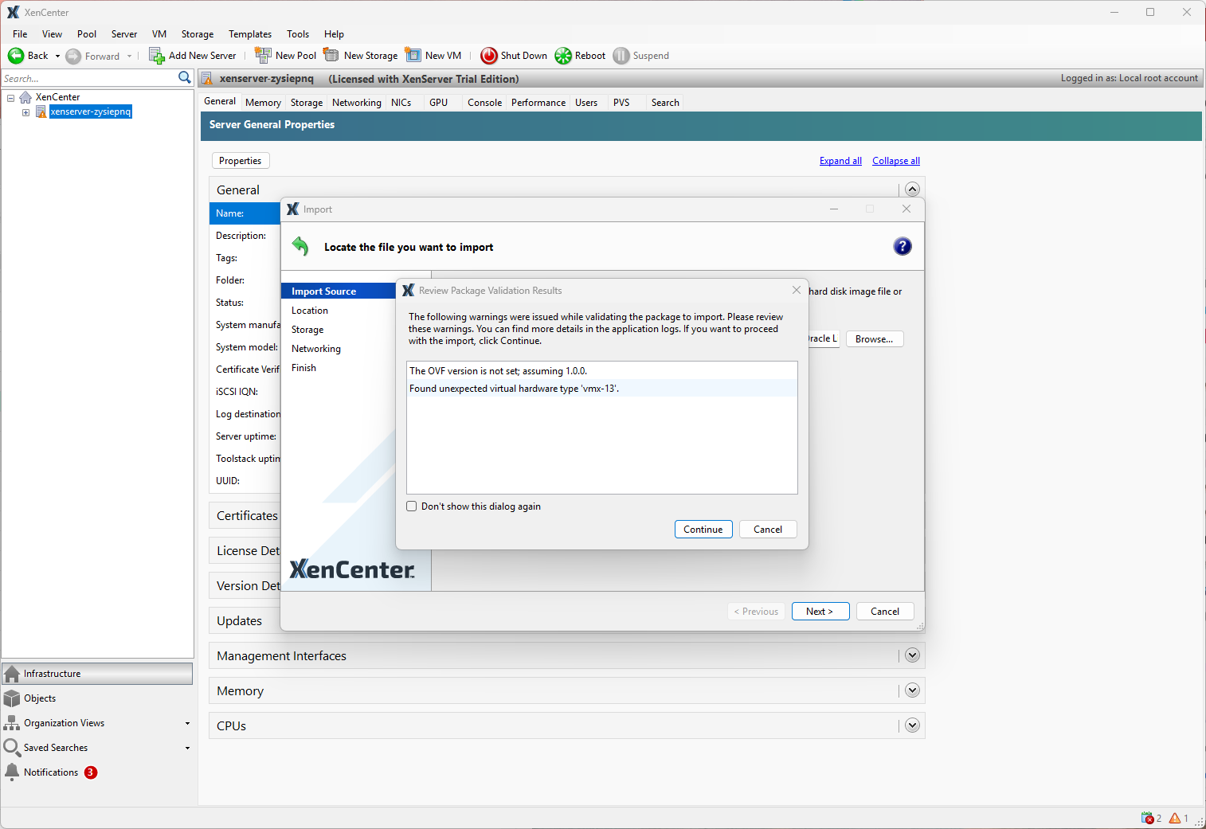Click the New Pool toolbar icon

click(263, 55)
